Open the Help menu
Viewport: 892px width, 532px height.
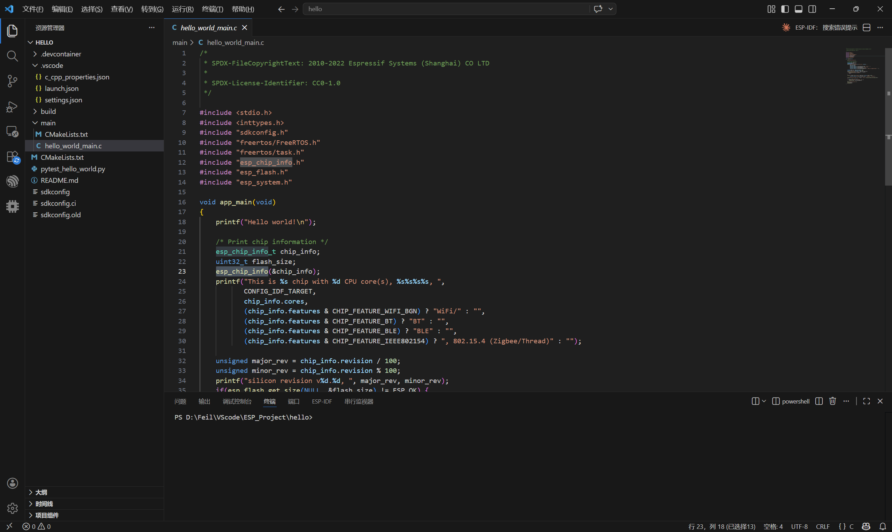pos(243,9)
